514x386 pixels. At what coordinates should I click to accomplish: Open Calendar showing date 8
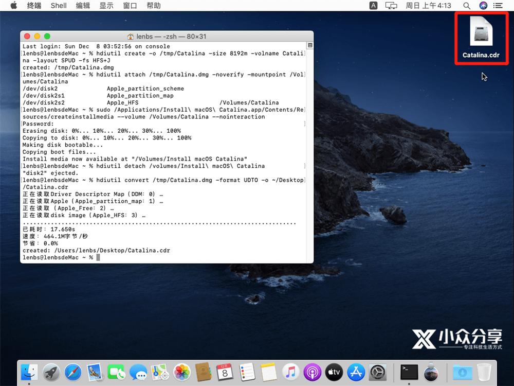pos(225,372)
